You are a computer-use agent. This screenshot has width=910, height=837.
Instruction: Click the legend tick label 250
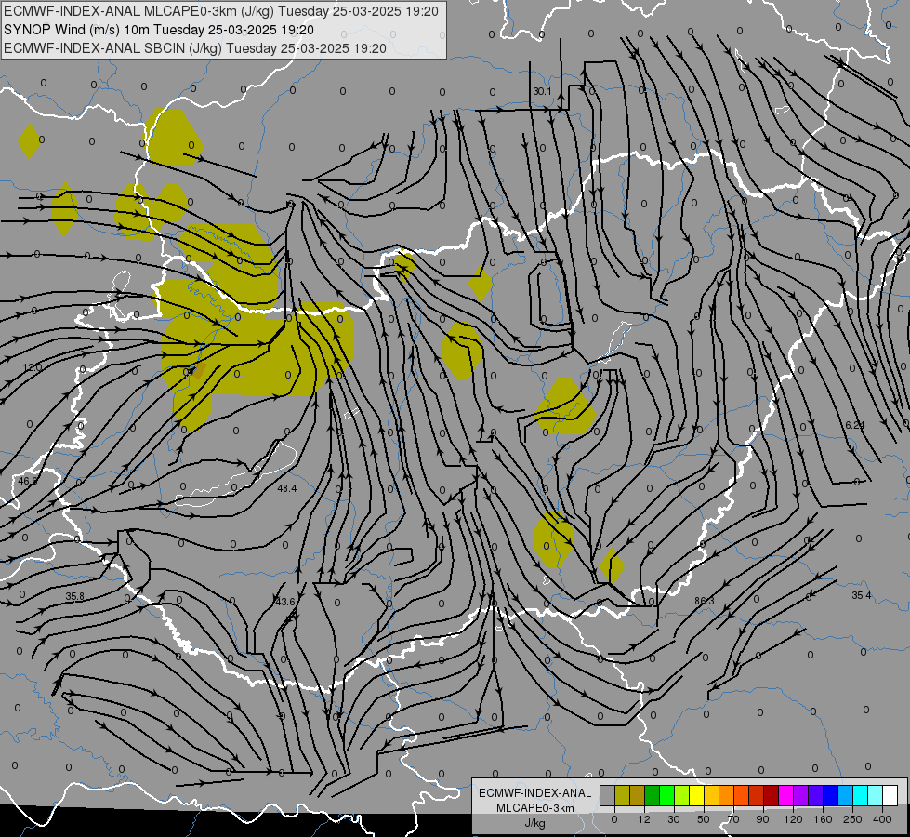coord(852,819)
